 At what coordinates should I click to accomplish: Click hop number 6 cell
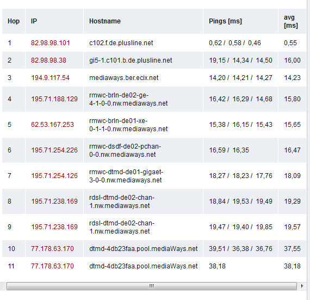(x=14, y=150)
